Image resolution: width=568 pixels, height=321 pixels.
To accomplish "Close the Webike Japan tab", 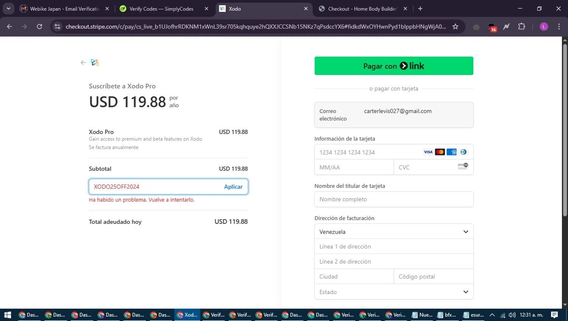I will click(107, 9).
